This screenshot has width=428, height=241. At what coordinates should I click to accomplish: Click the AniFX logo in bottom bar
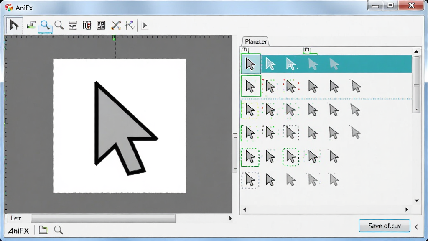(18, 231)
